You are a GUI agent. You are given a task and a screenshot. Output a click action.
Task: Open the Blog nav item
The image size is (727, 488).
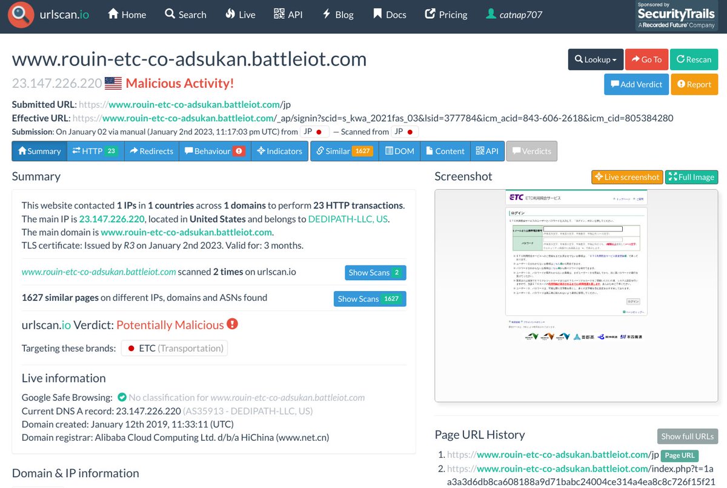point(337,15)
